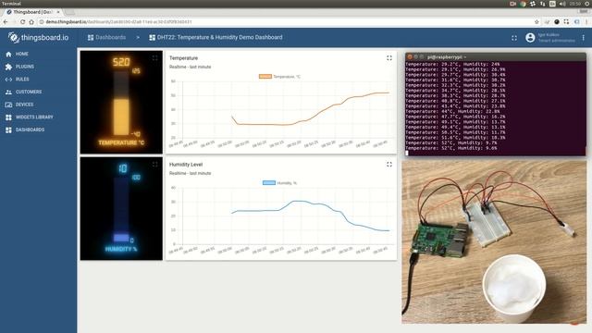Image resolution: width=592 pixels, height=333 pixels.
Task: Open the system power gear menu
Action: (x=587, y=4)
